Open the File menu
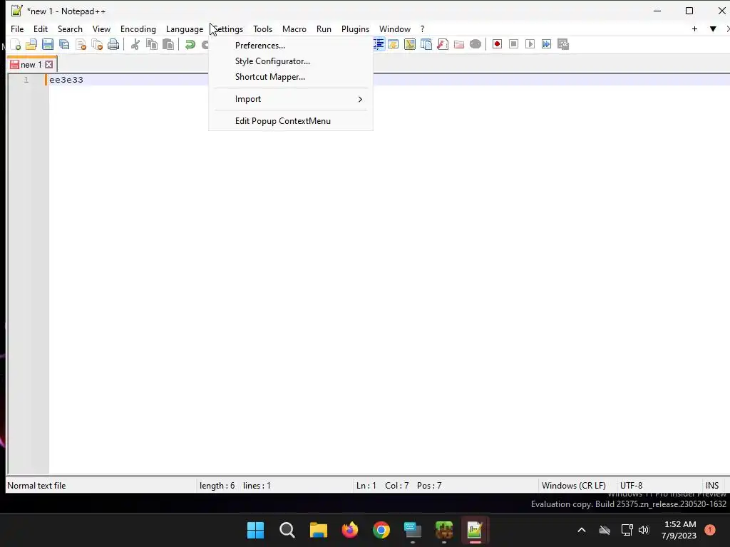This screenshot has height=547, width=730. 17,28
